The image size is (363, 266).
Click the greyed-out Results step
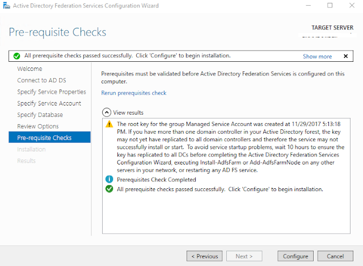point(27,161)
